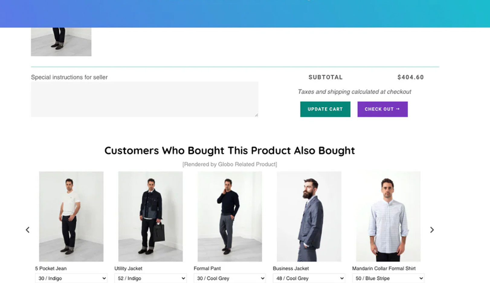This screenshot has width=490, height=283.
Task: Click the Check Out button
Action: (x=382, y=109)
